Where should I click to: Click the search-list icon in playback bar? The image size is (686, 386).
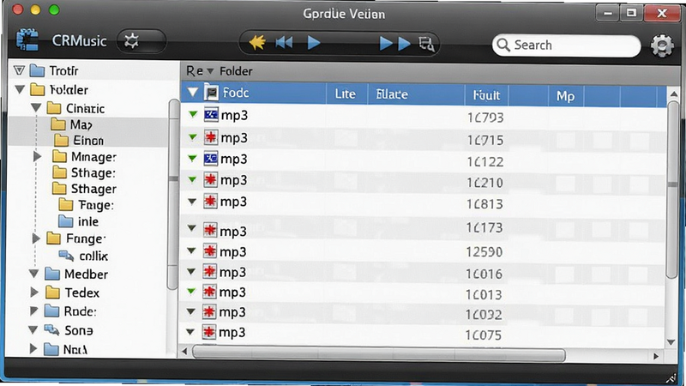(426, 44)
